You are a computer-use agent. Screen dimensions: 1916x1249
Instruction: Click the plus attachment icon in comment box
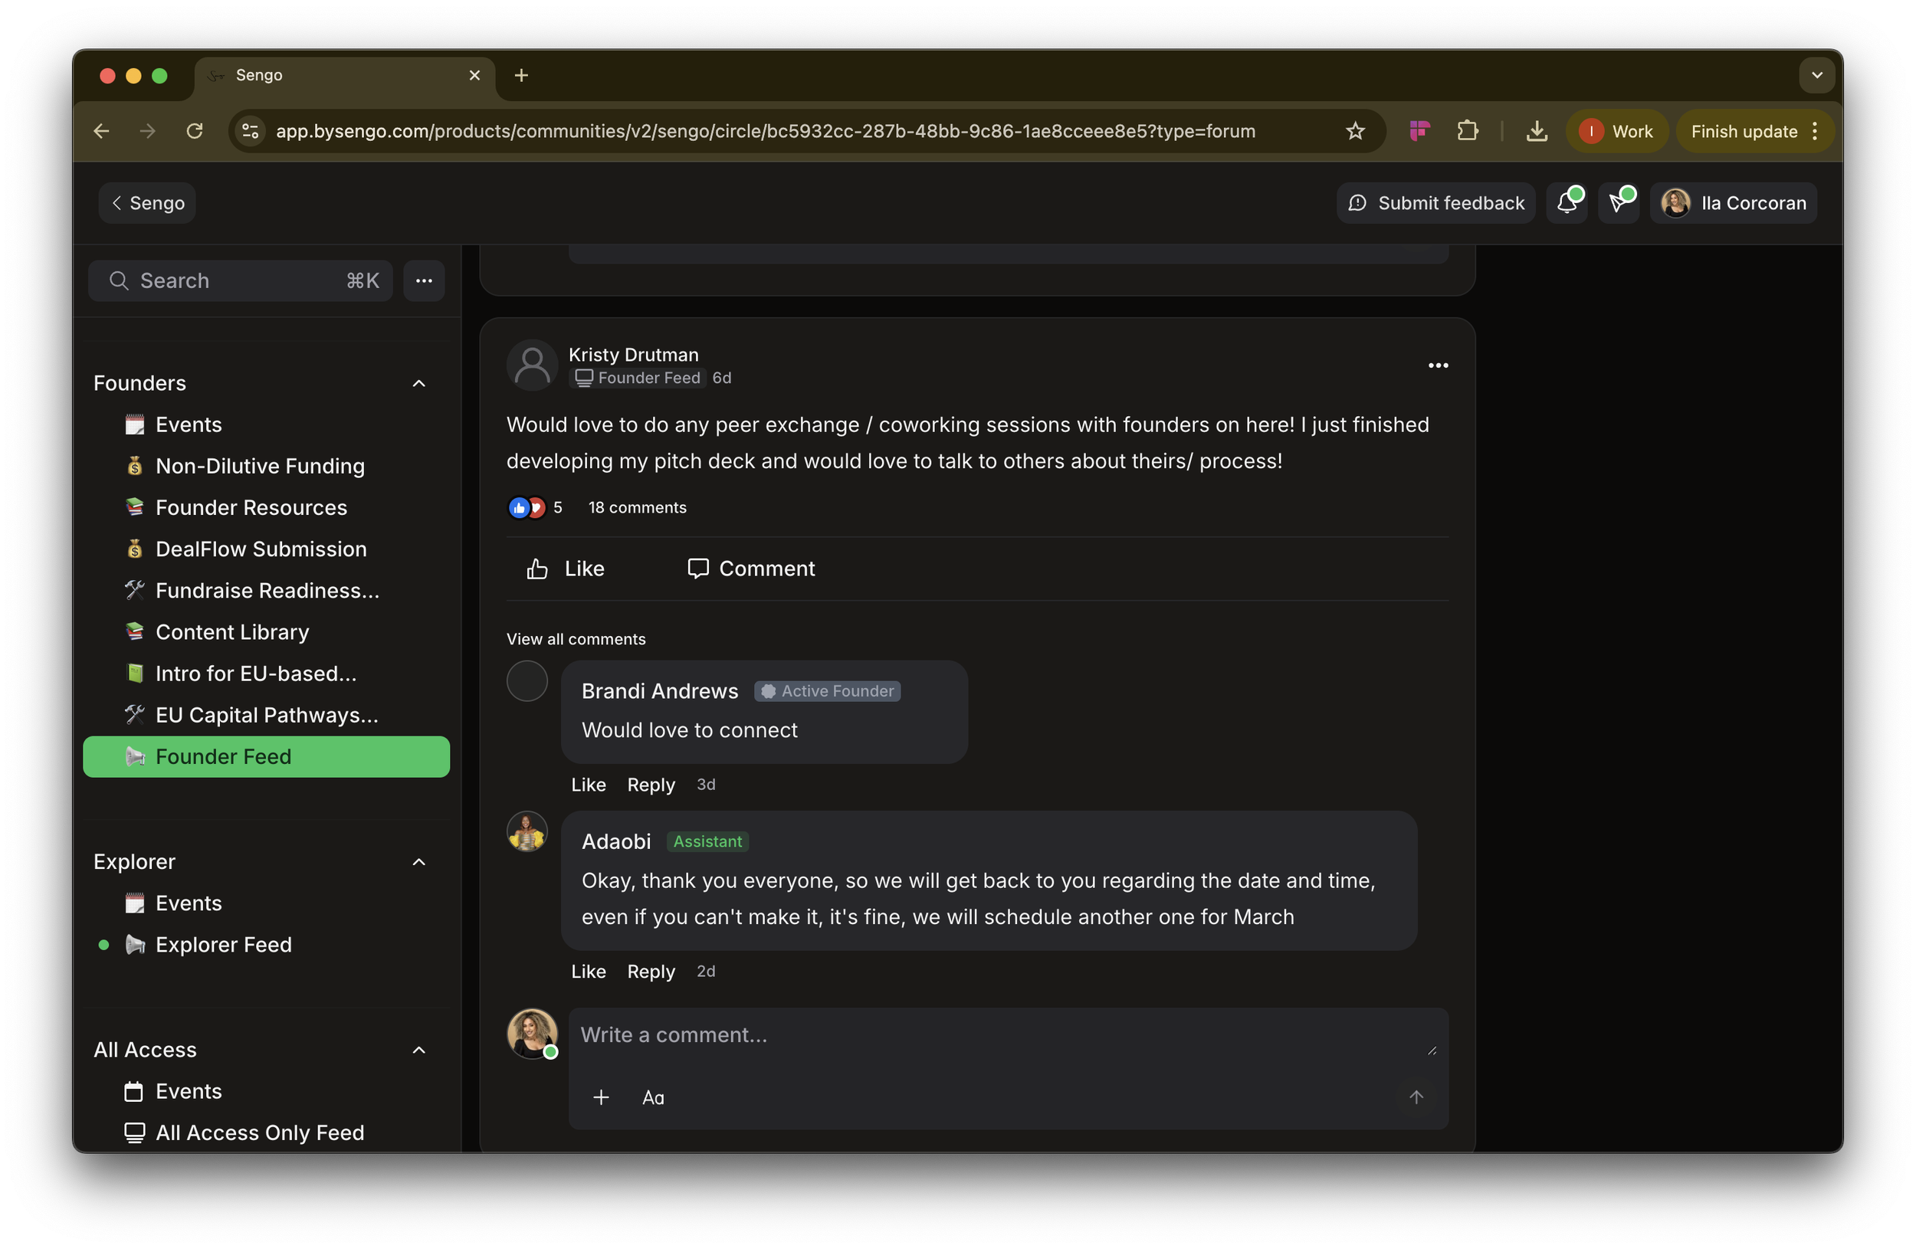[601, 1098]
